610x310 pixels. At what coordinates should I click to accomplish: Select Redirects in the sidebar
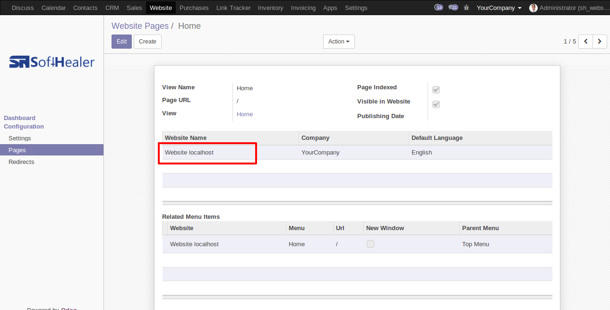click(x=21, y=162)
